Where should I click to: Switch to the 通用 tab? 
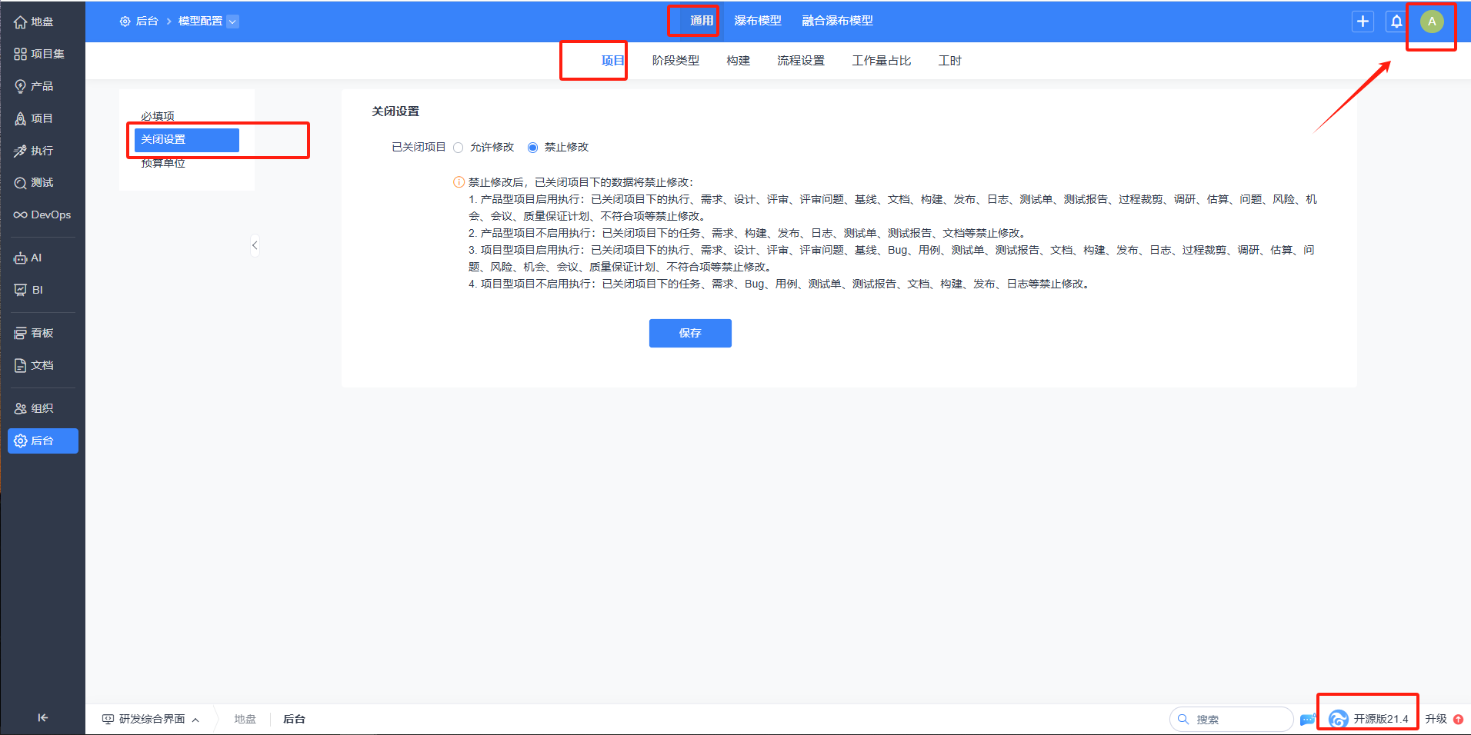click(x=702, y=21)
